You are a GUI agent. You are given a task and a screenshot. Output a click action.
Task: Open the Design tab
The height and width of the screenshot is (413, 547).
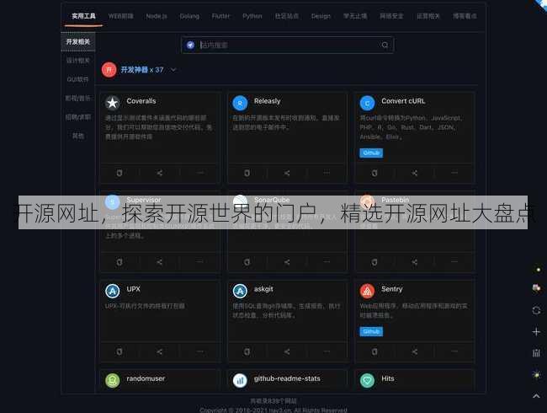321,16
